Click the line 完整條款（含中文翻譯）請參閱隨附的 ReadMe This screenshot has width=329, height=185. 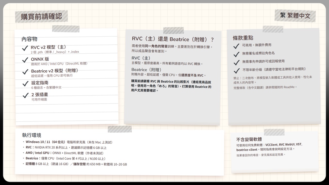265,87
